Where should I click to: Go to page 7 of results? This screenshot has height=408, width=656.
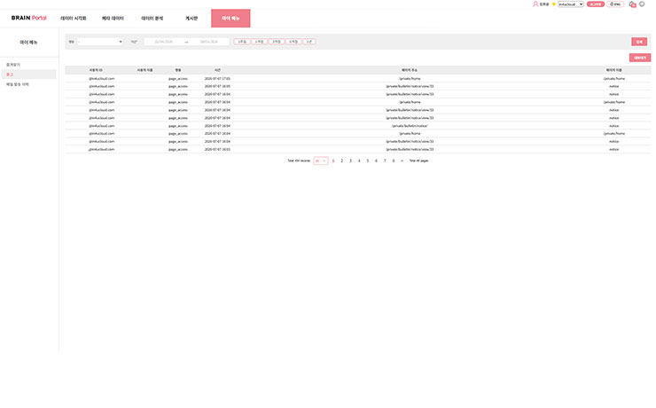click(x=385, y=161)
